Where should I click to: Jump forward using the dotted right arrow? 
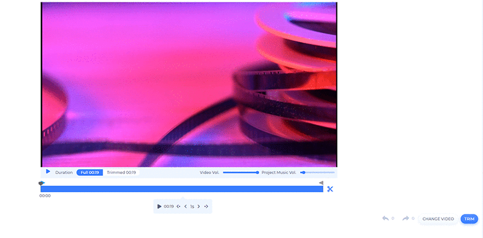click(x=206, y=206)
